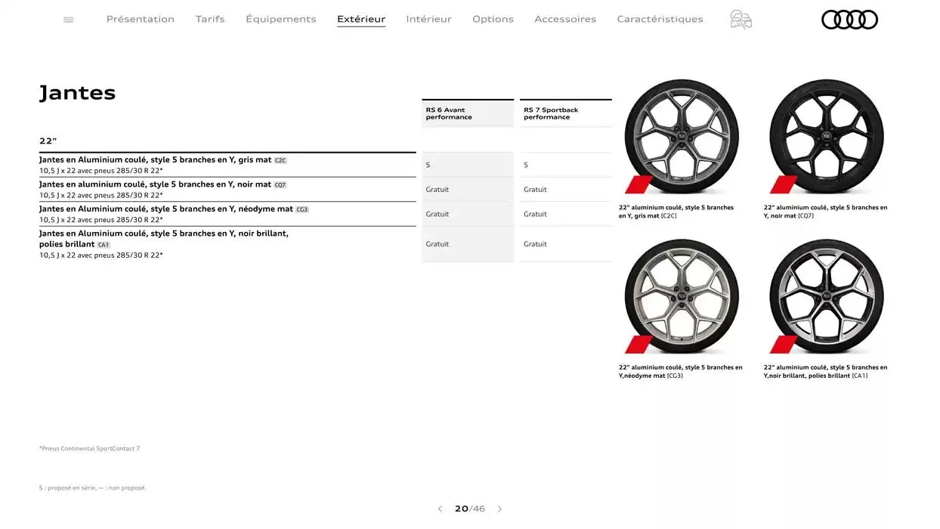Select the neodyme matte wheel image [CG3]
The width and height of the screenshot is (940, 529).
[681, 295]
